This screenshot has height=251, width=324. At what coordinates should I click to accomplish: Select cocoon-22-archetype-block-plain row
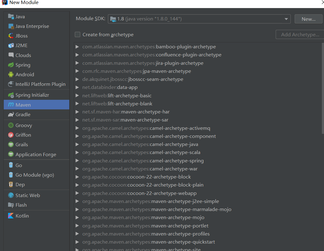pyautogui.click(x=143, y=185)
